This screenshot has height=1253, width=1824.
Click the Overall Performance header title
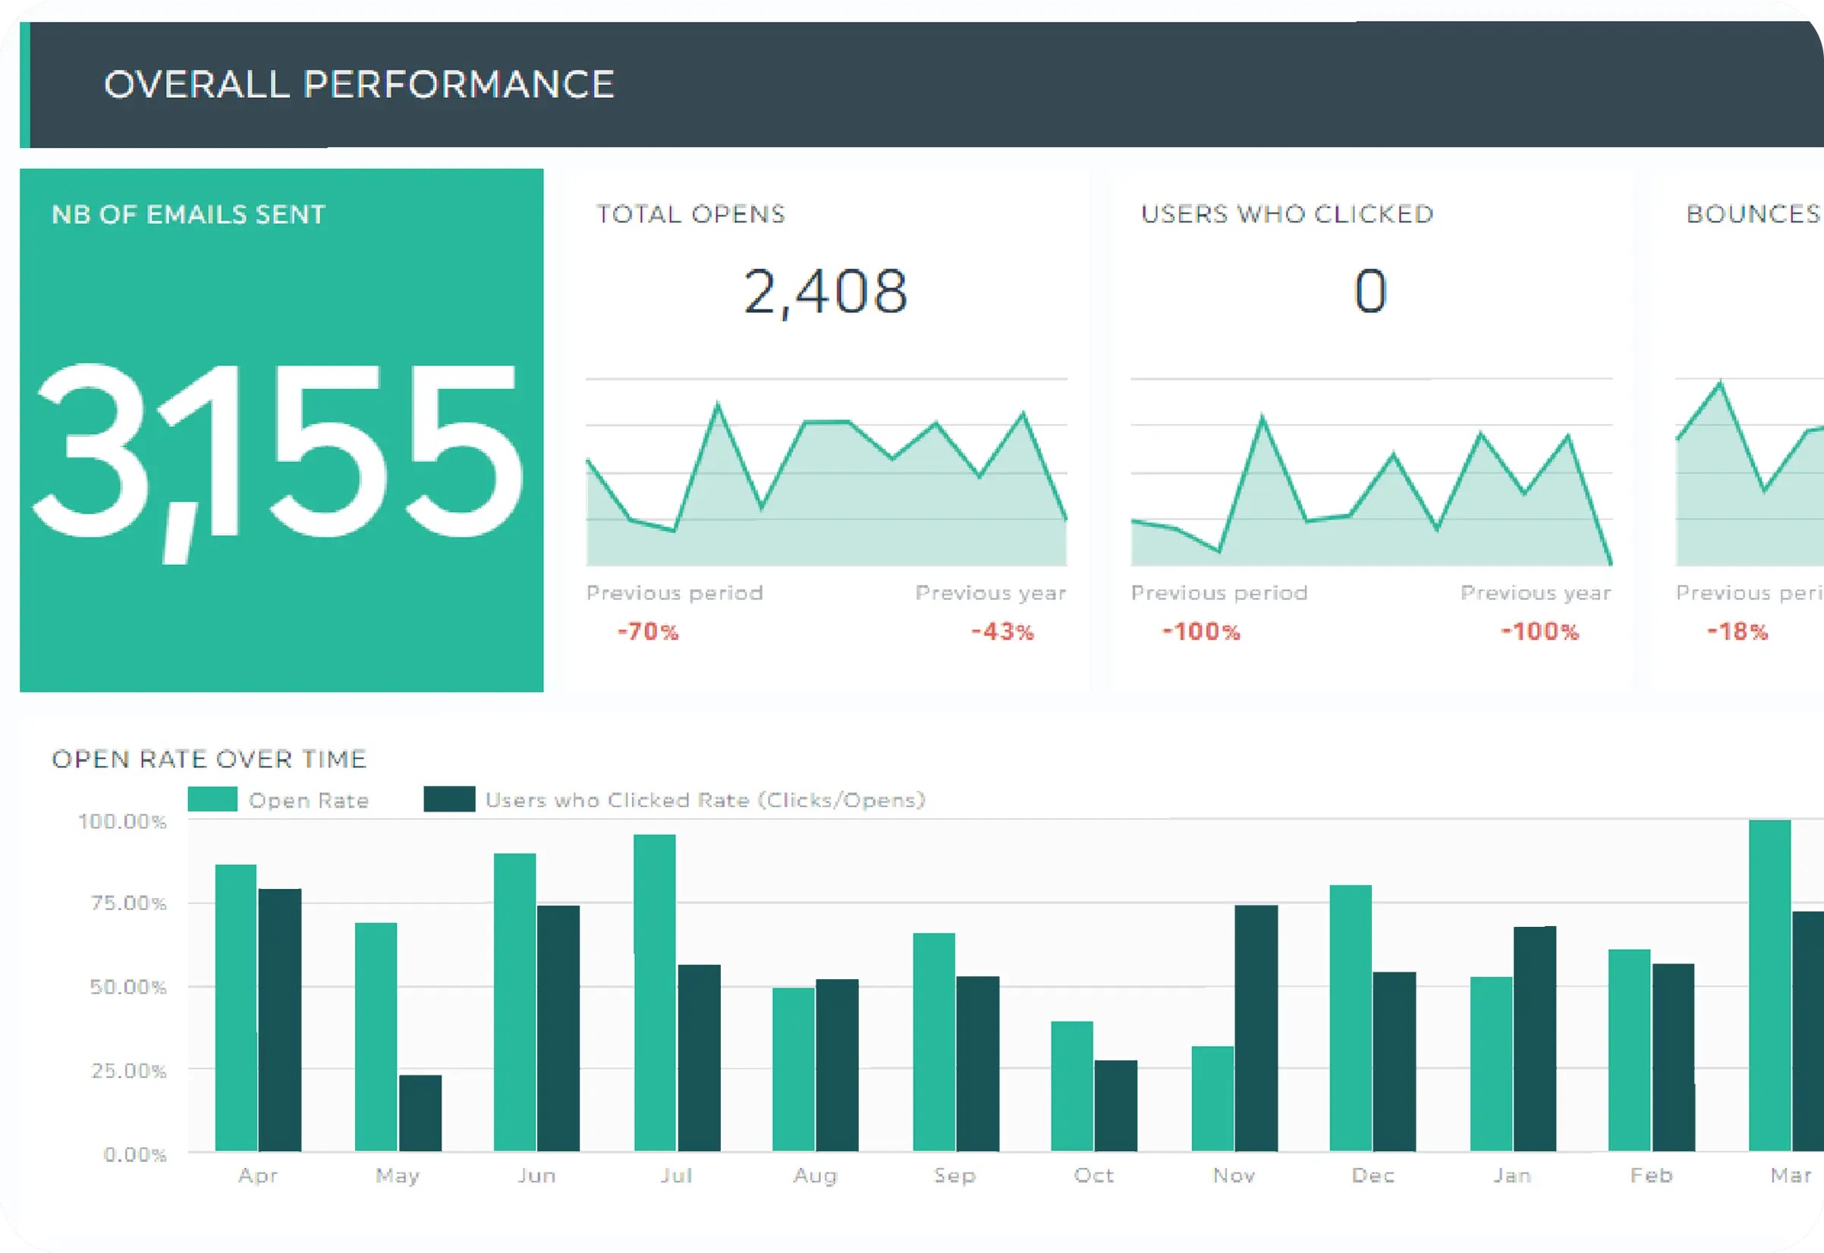coord(359,85)
